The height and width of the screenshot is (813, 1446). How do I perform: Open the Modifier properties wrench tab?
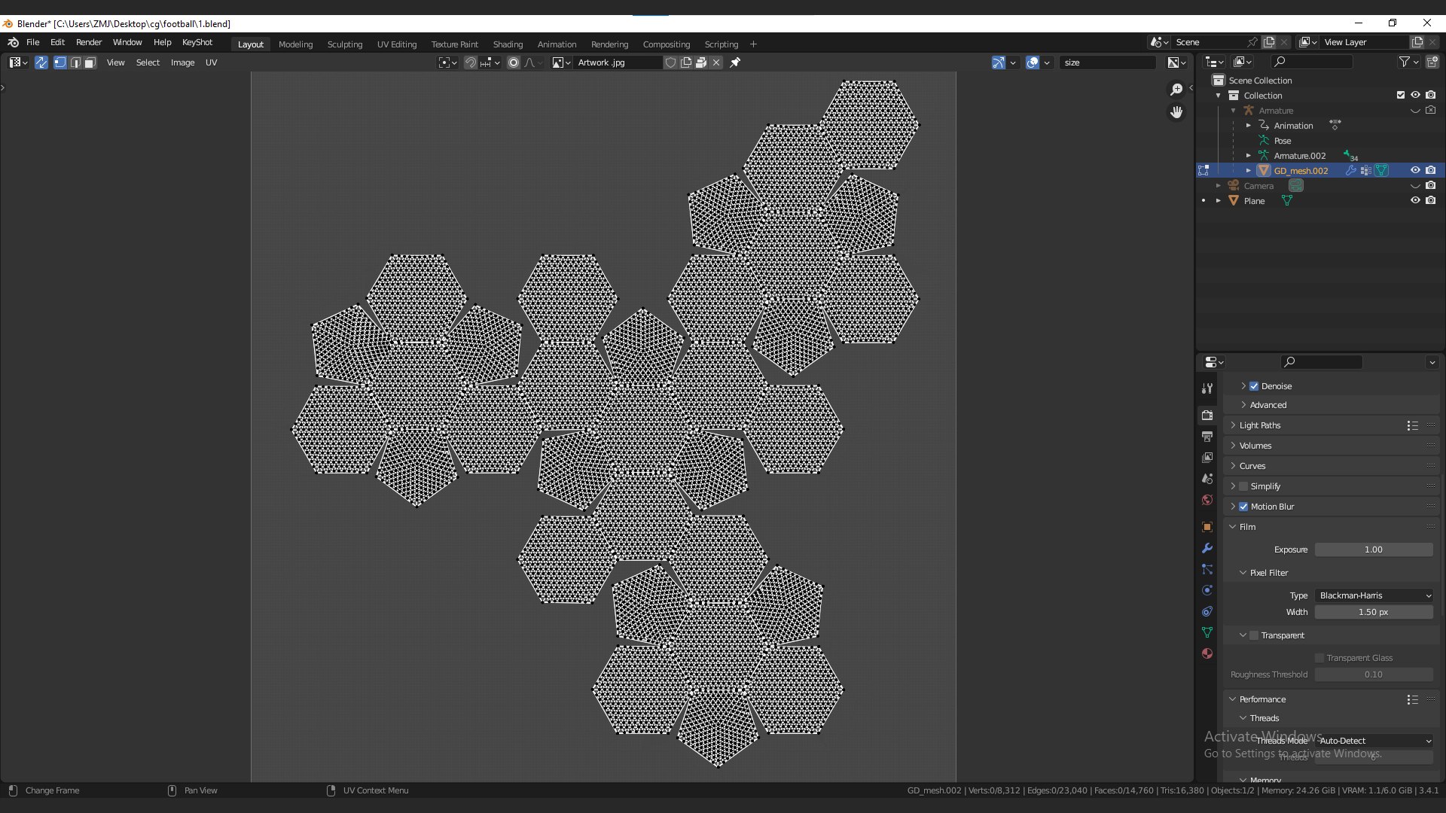[1207, 548]
